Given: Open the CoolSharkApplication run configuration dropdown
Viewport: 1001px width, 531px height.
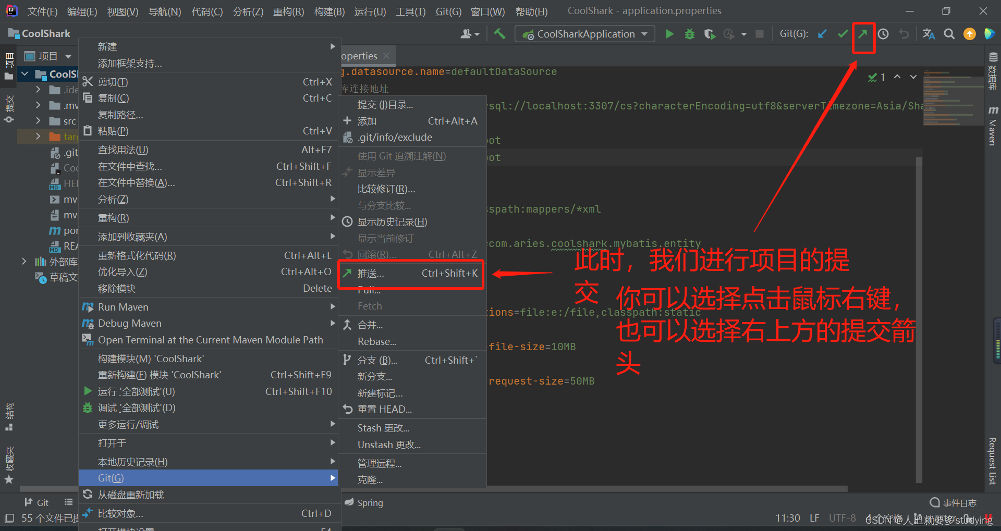Looking at the screenshot, I should pos(585,34).
